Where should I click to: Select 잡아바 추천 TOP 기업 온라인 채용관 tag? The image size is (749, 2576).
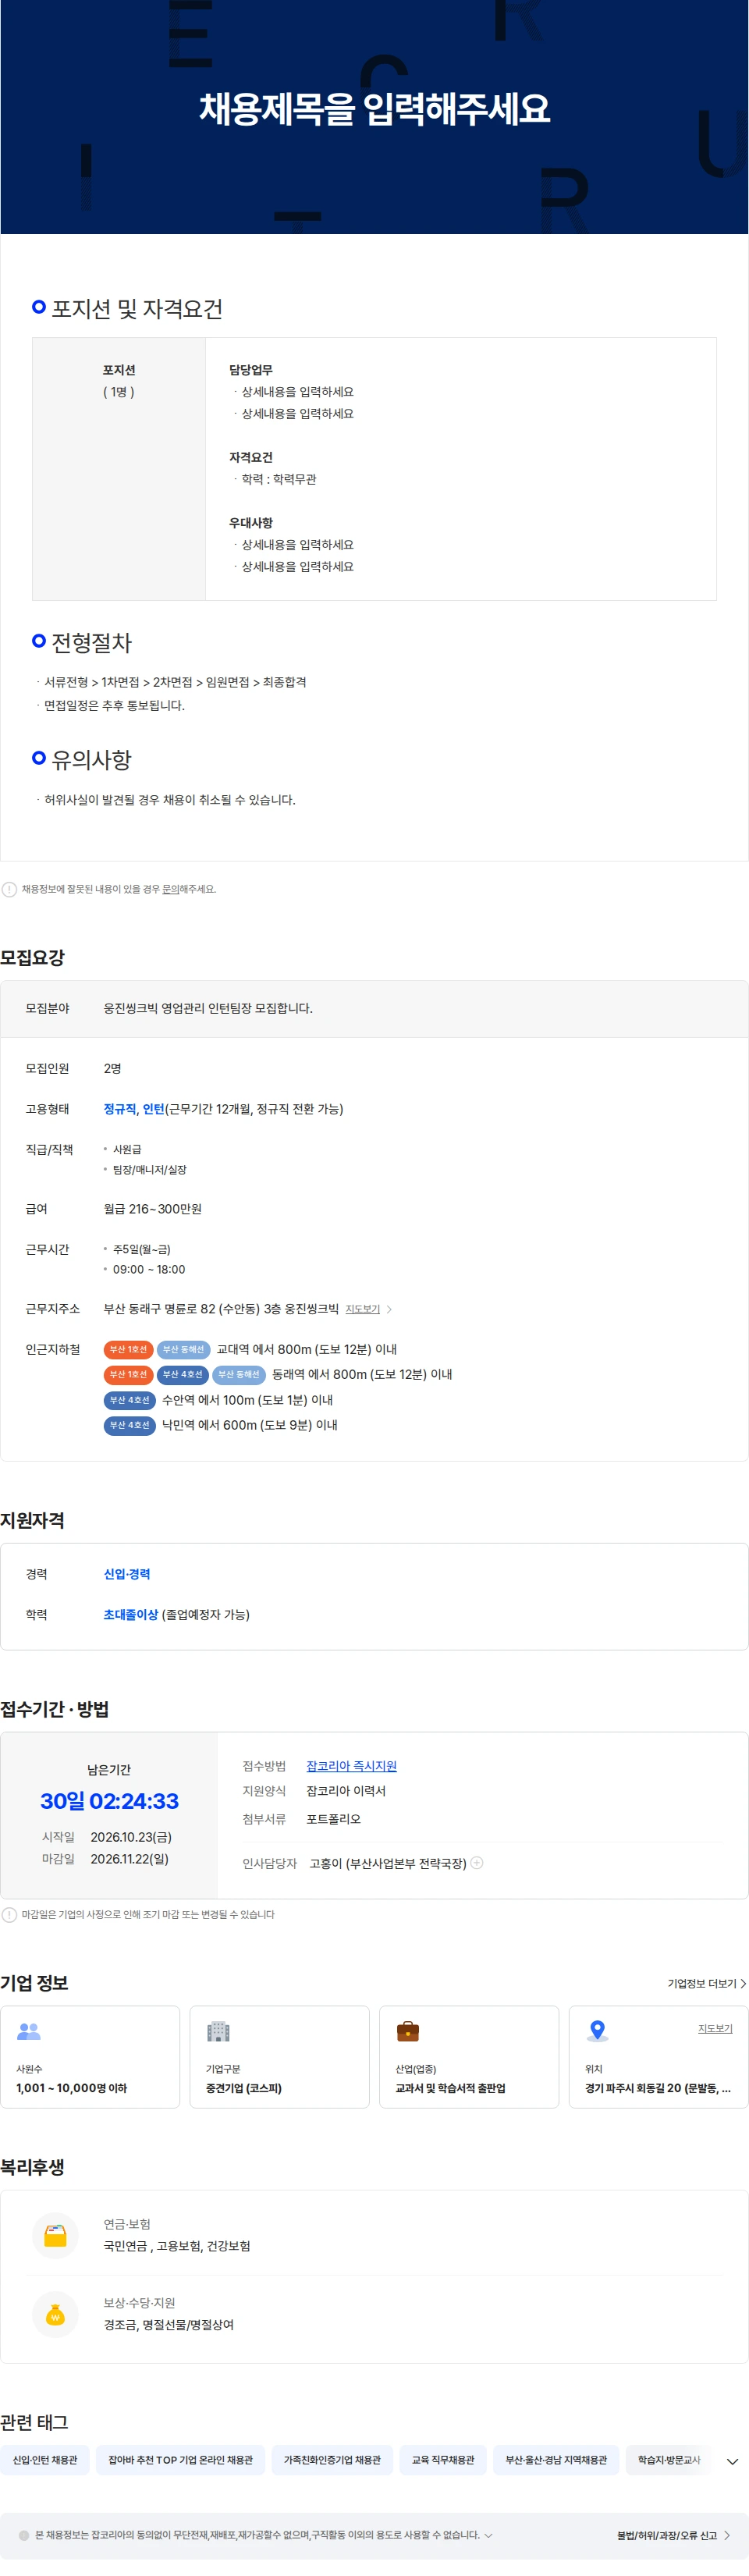(x=180, y=2459)
